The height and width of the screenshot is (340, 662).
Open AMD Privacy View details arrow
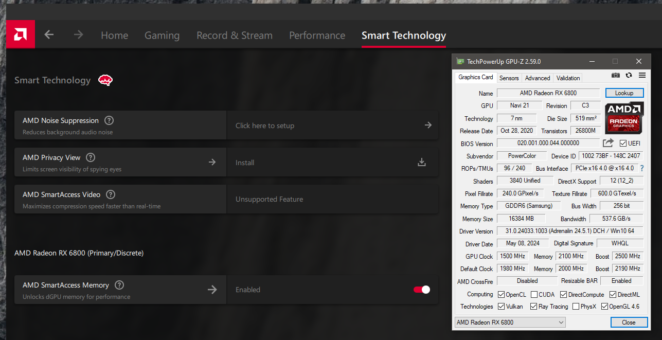tap(212, 162)
